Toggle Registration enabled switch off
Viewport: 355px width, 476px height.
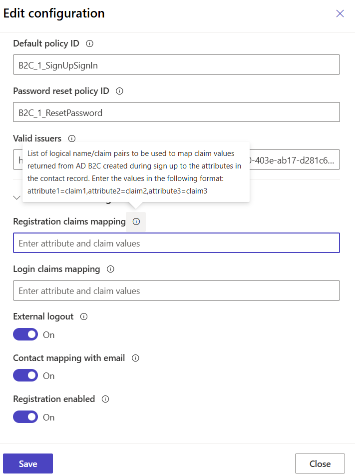25,417
